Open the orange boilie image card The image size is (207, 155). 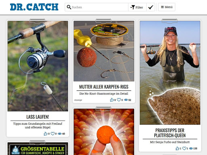104,132
